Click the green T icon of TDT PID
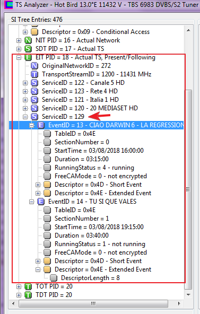 click(x=28, y=295)
